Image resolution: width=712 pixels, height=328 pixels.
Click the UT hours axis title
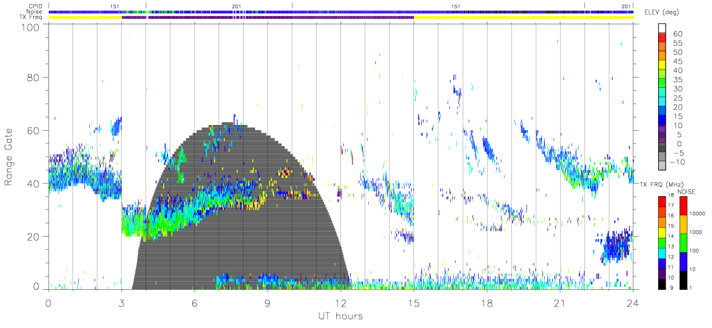(340, 316)
